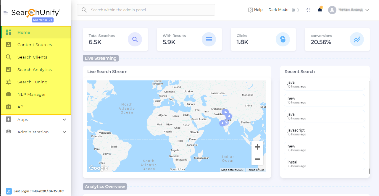Viewport: 379px width, 196px height.
Task: Zoom out on the map with minus button
Action: click(x=257, y=159)
